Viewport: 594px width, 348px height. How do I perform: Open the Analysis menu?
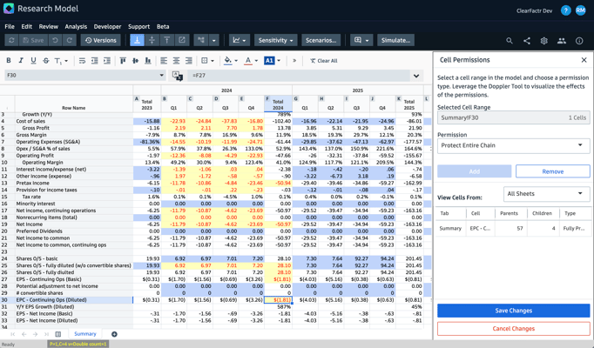click(x=76, y=26)
